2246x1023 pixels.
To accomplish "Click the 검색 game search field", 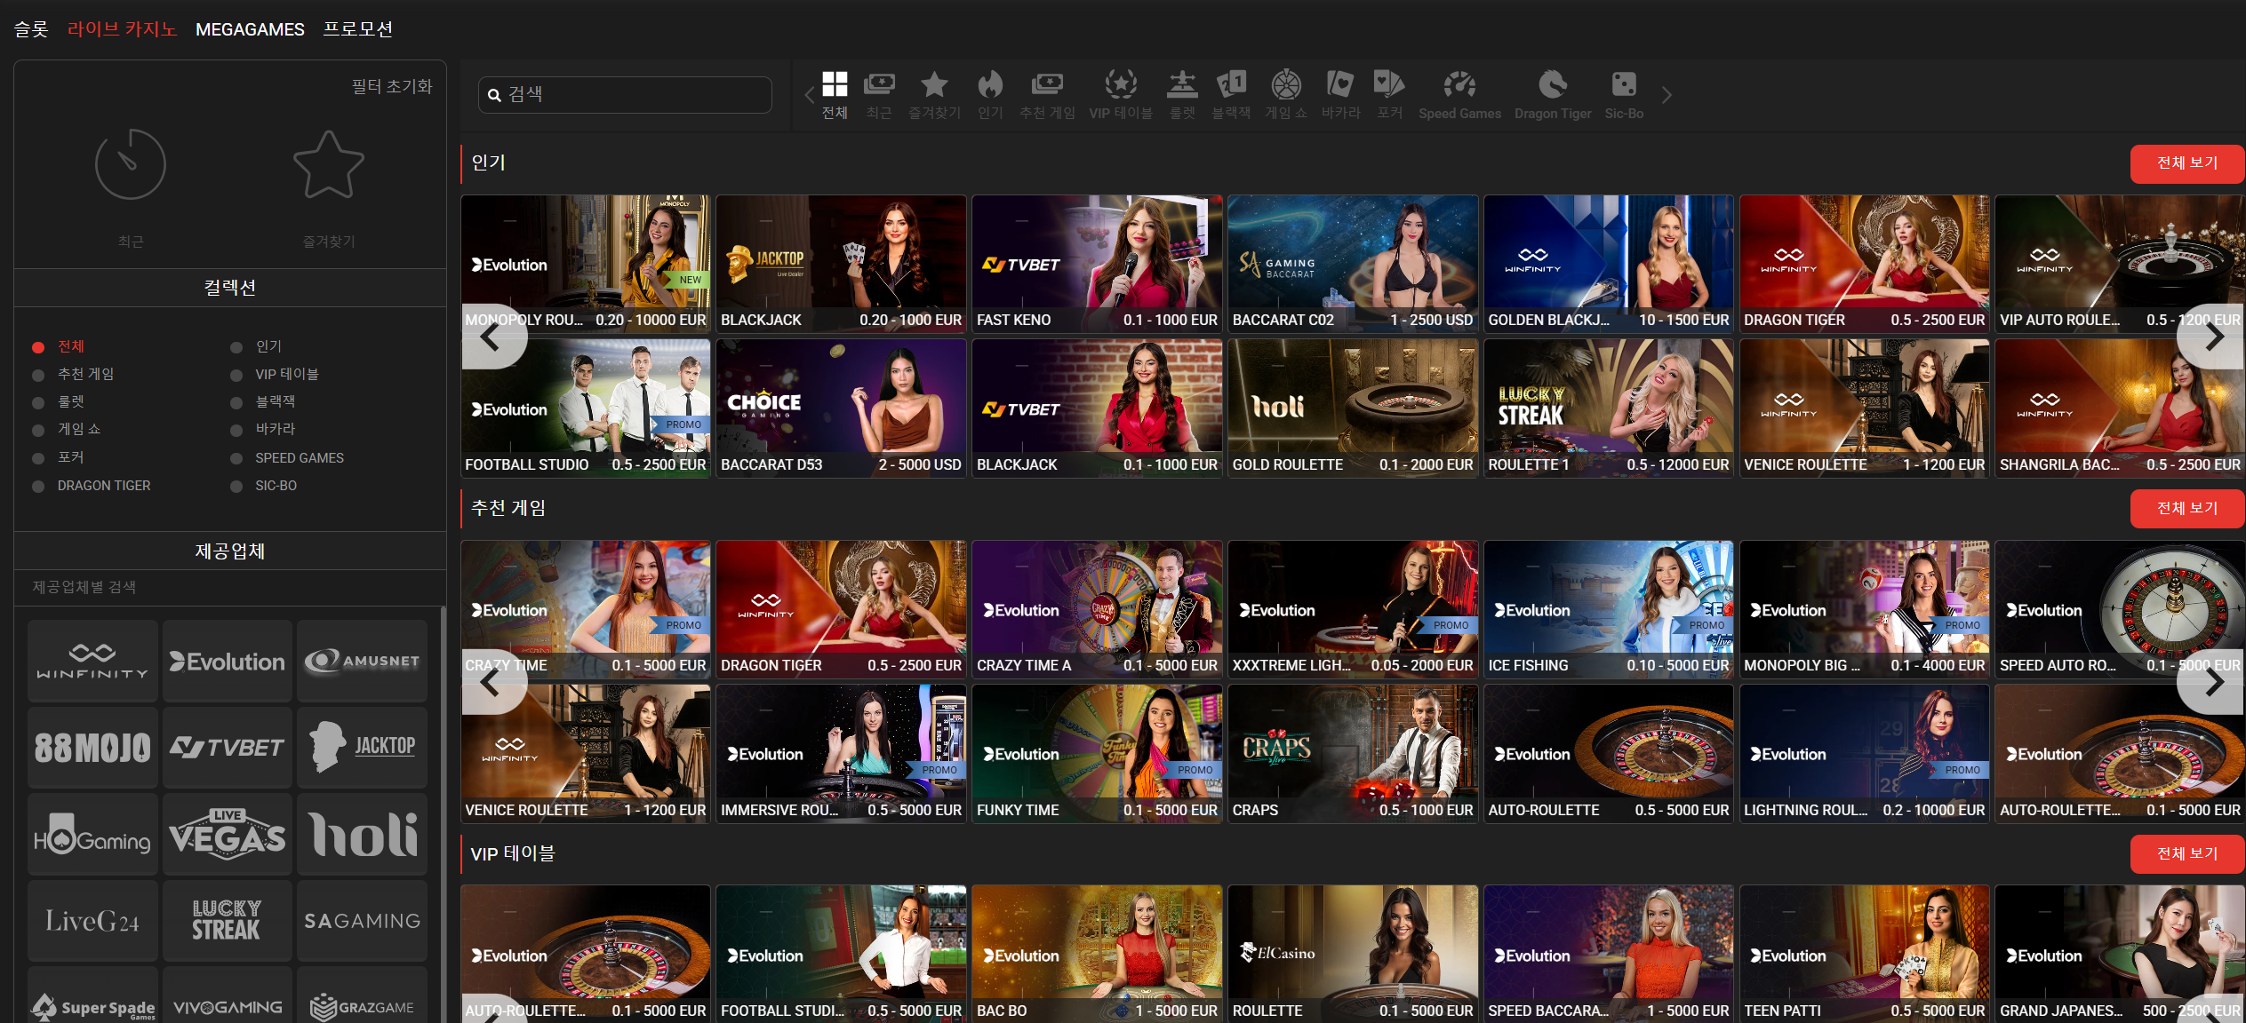I will [x=625, y=95].
